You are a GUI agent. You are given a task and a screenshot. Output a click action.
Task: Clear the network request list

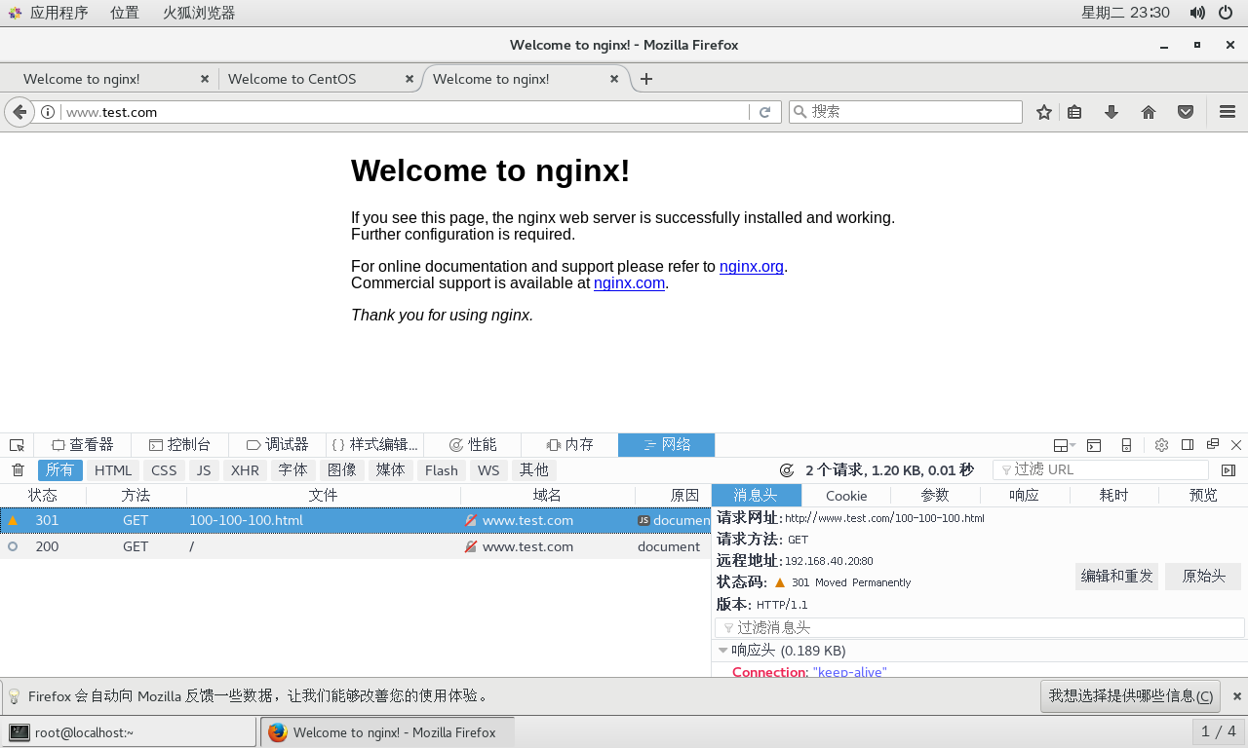pos(18,470)
